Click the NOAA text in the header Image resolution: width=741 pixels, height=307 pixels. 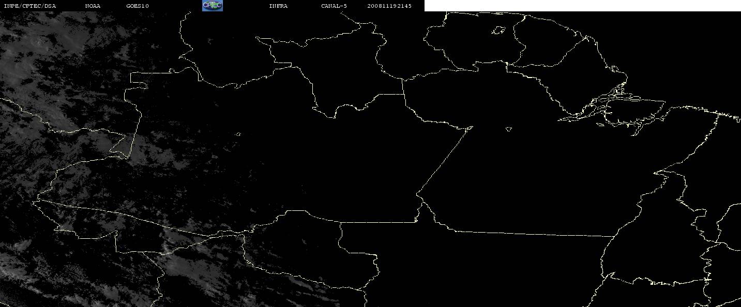coord(93,6)
